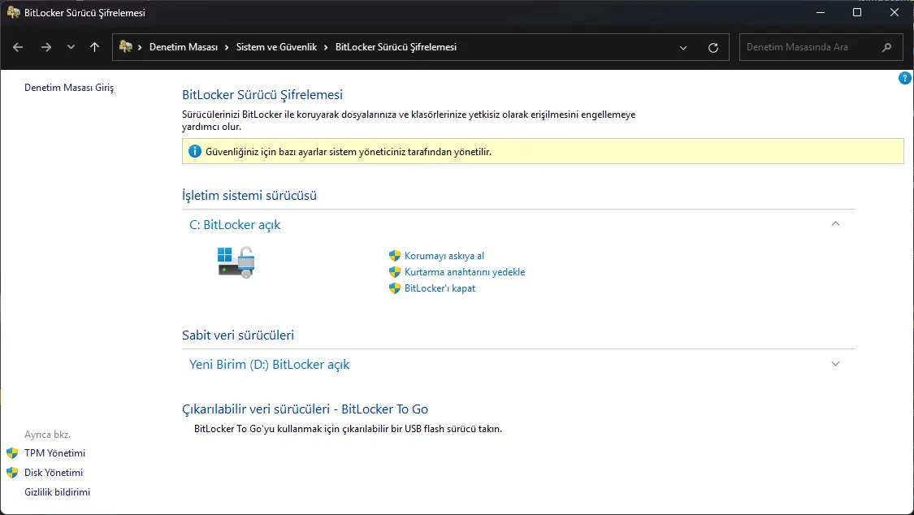
Task: Click Yeni Birim (D:) BitLocker açık heading
Action: 269,365
